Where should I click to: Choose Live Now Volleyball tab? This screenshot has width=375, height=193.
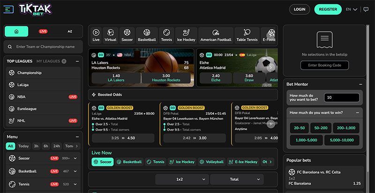(211, 162)
